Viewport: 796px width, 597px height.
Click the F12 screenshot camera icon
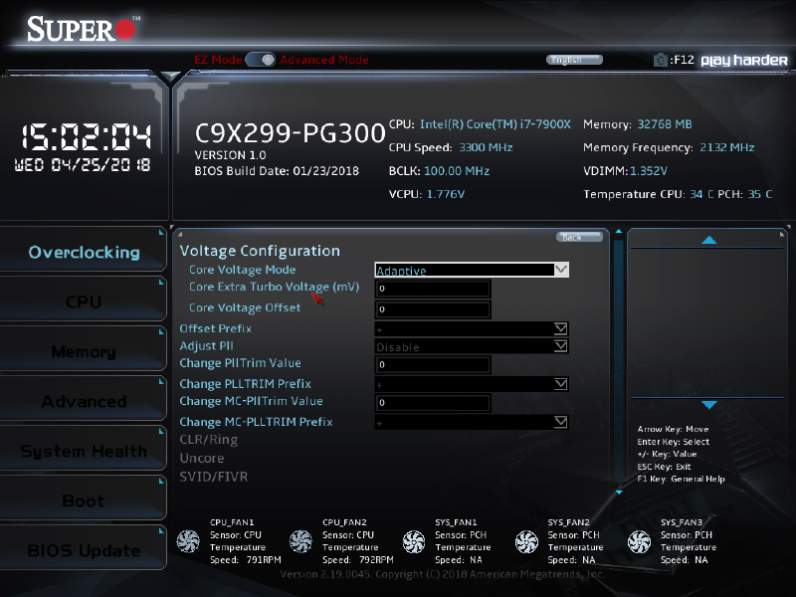click(x=660, y=60)
